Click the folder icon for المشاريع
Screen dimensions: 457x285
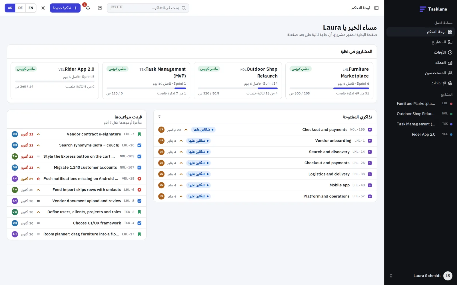450,42
